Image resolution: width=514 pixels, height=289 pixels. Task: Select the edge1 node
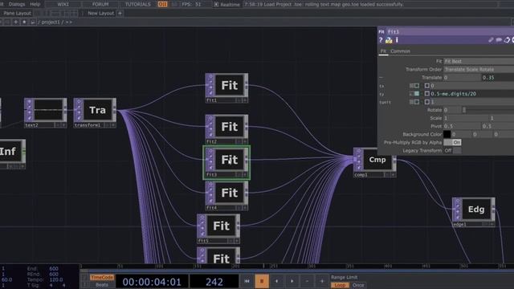pos(474,212)
